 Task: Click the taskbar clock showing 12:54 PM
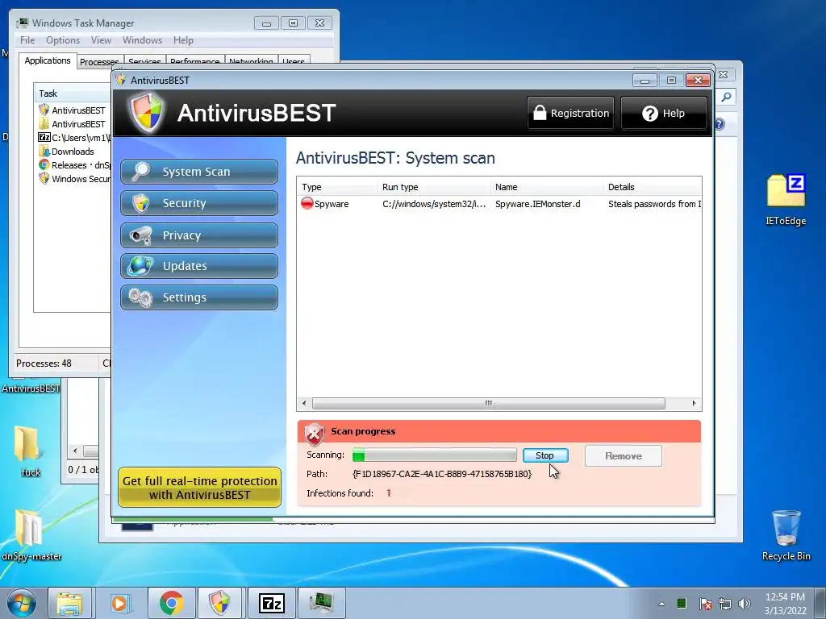click(x=785, y=603)
